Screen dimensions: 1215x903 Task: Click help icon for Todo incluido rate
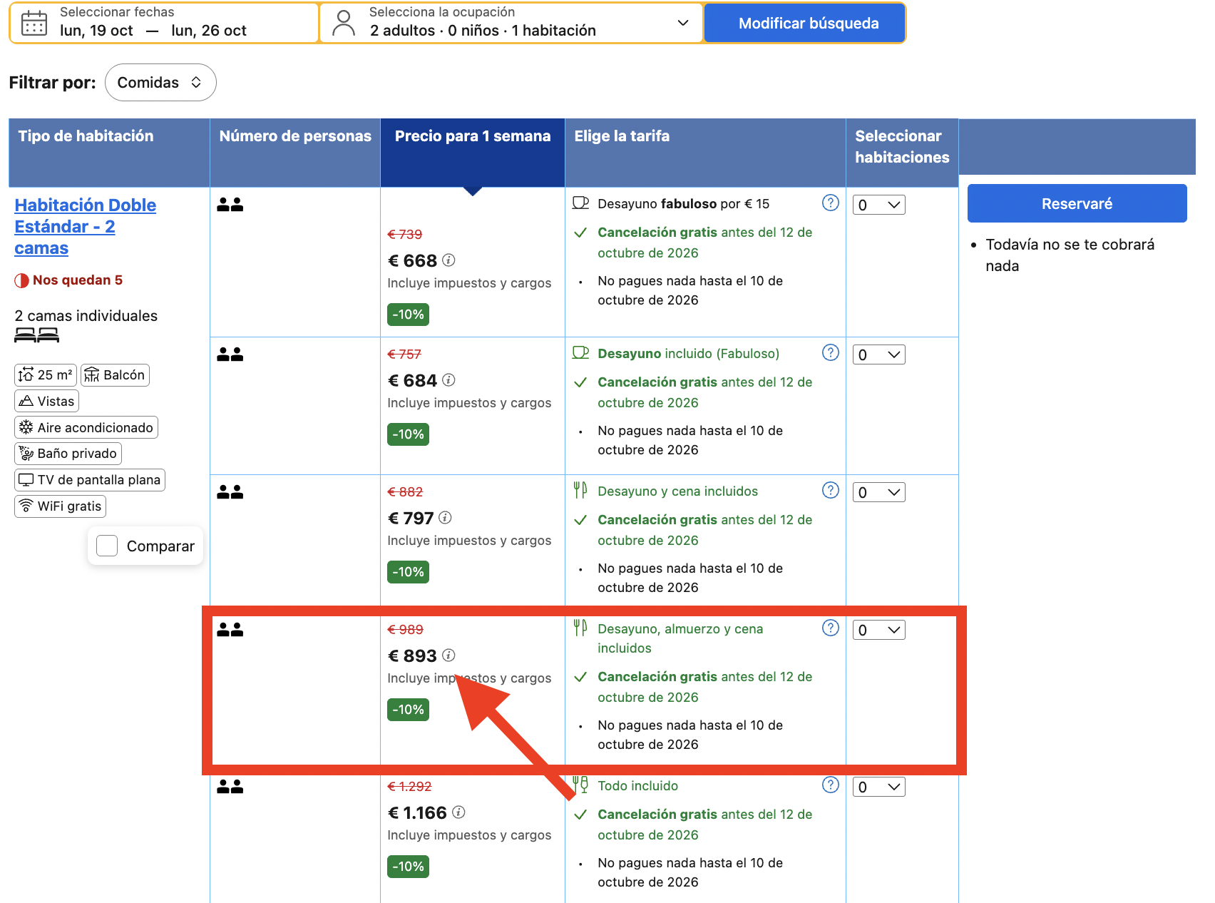[x=831, y=785]
